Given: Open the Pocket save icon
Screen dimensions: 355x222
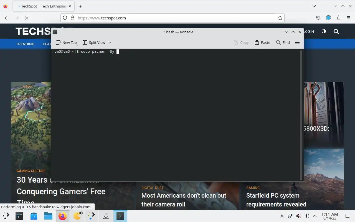Looking at the screenshot, I should pyautogui.click(x=318, y=18).
